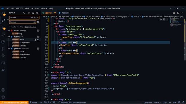Open Run and Debug view
Viewport: 186px width, 104px height.
[3, 35]
